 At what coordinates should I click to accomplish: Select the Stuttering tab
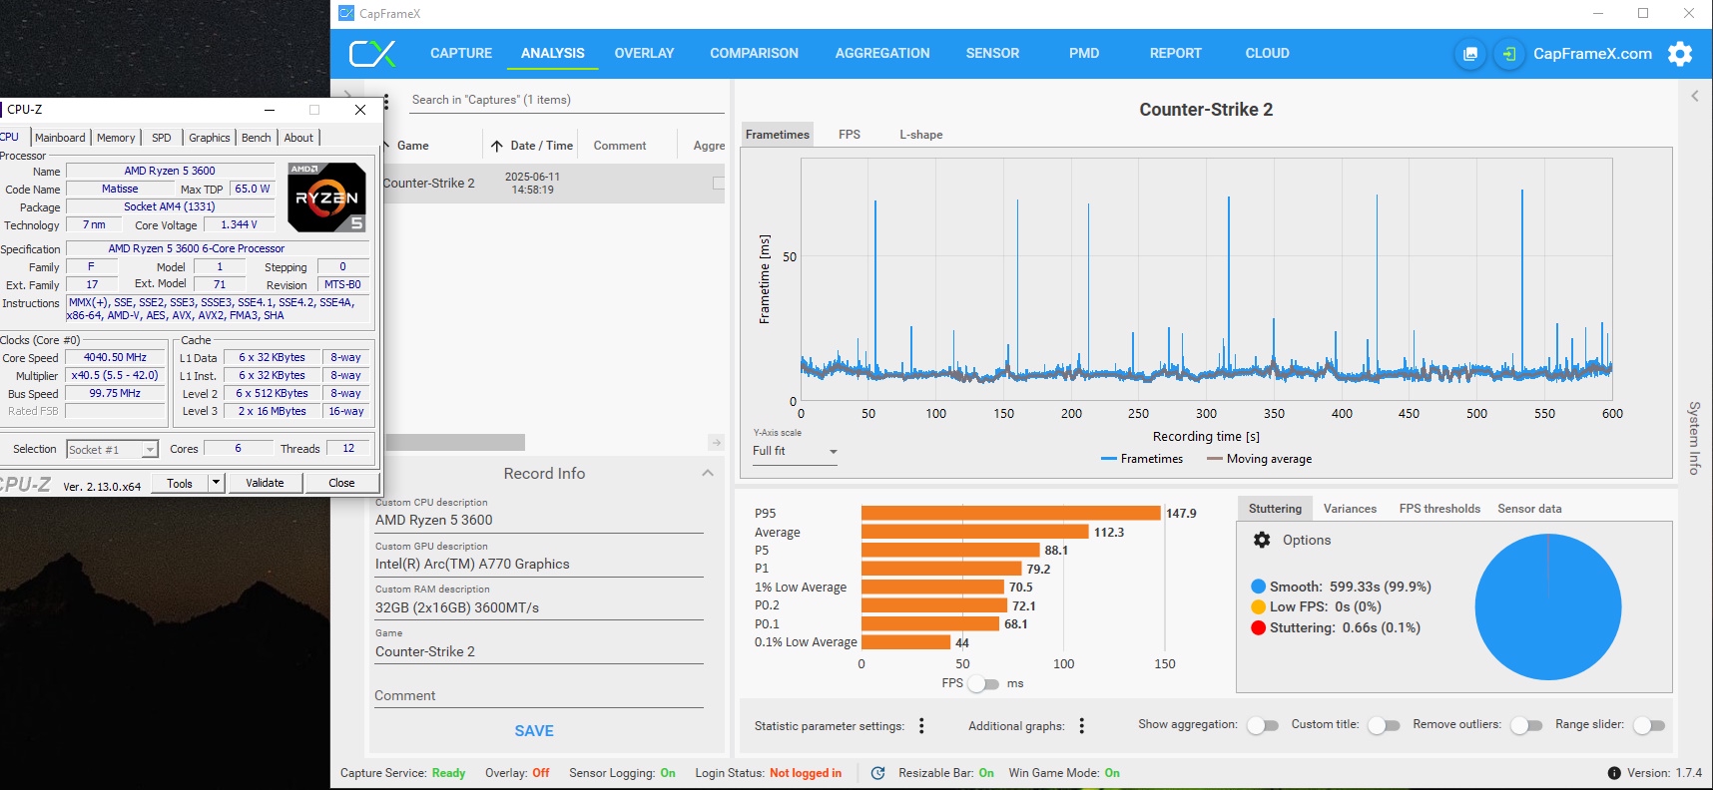[1275, 509]
